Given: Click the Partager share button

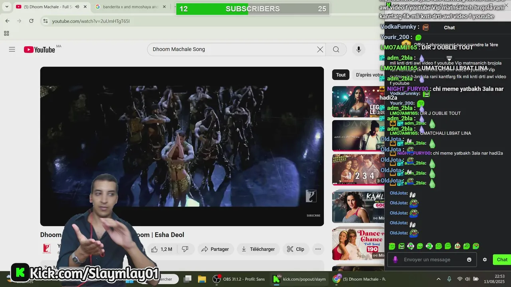Looking at the screenshot, I should (215, 249).
